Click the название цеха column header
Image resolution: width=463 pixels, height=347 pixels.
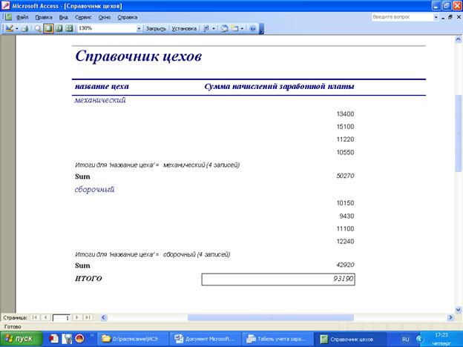pyautogui.click(x=102, y=87)
